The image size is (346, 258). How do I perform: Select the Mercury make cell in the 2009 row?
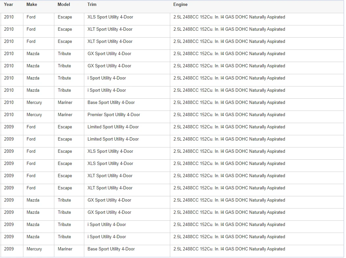39,251
